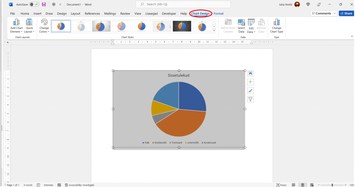Click the Toetused legend entry
Image resolution: width=355 pixels, height=187 pixels.
(176, 143)
